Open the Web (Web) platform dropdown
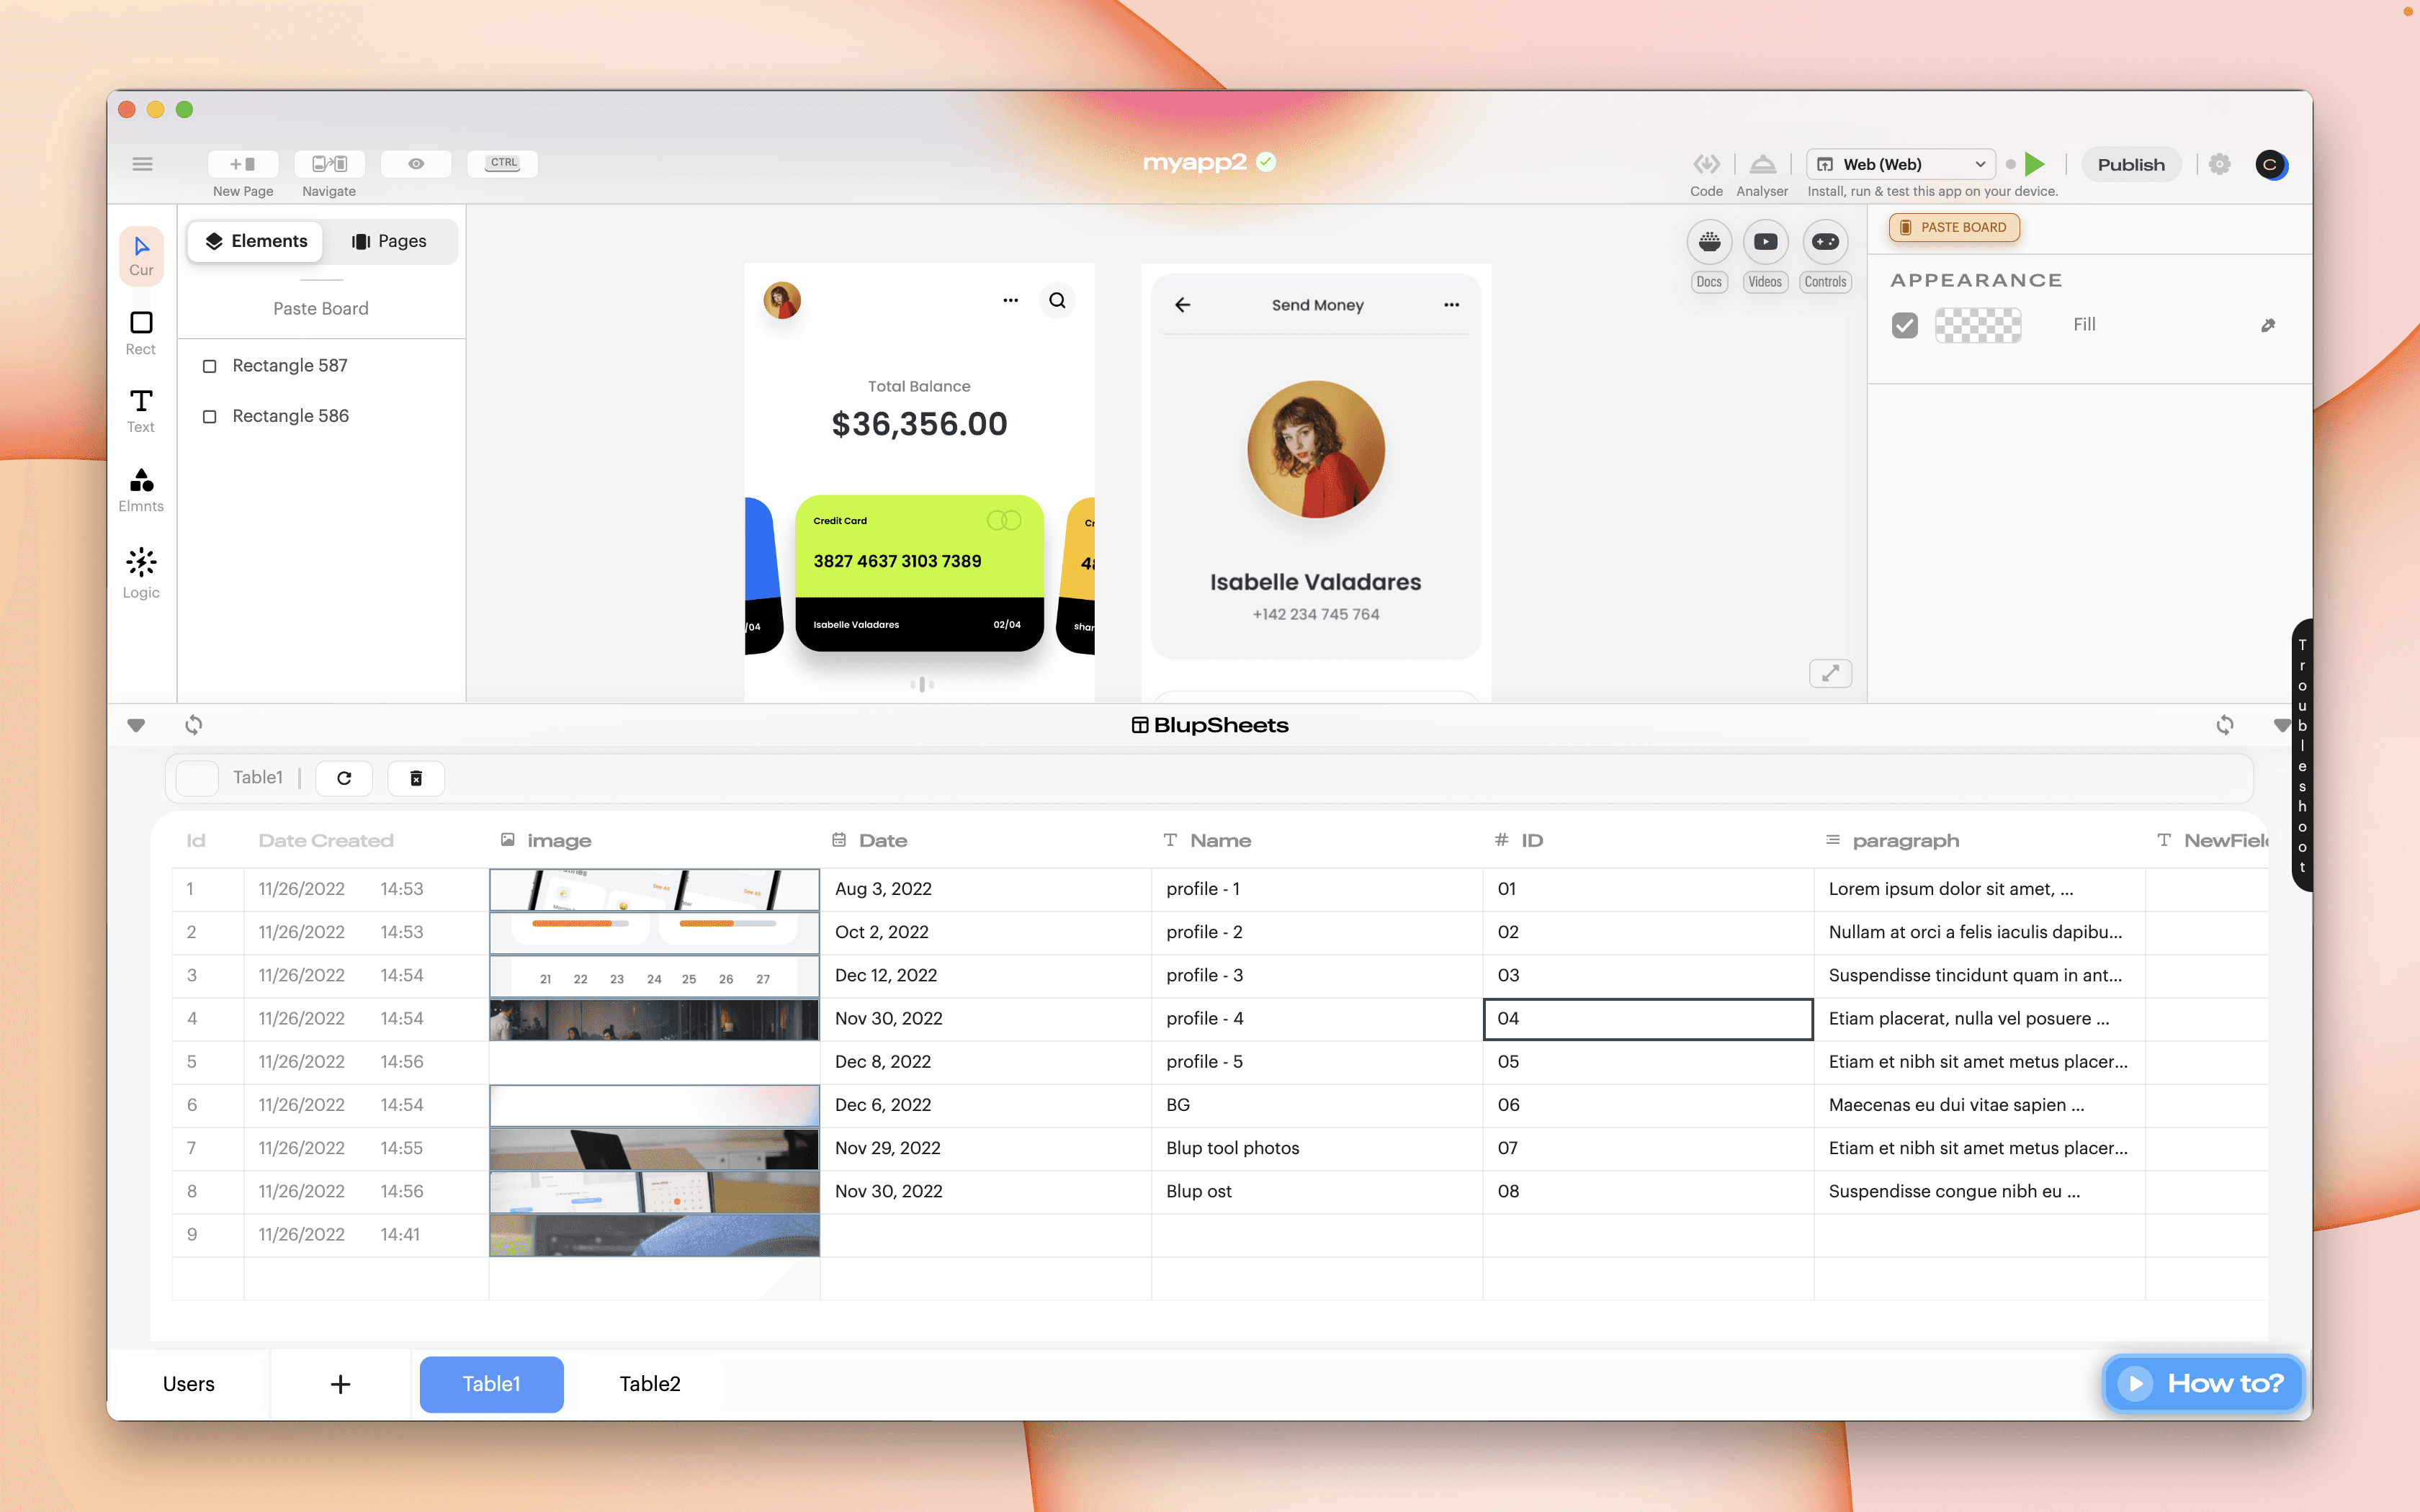The height and width of the screenshot is (1512, 2420). 1900,164
